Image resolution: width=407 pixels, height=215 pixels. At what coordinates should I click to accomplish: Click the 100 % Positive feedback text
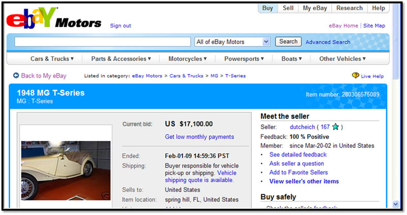tap(309, 137)
